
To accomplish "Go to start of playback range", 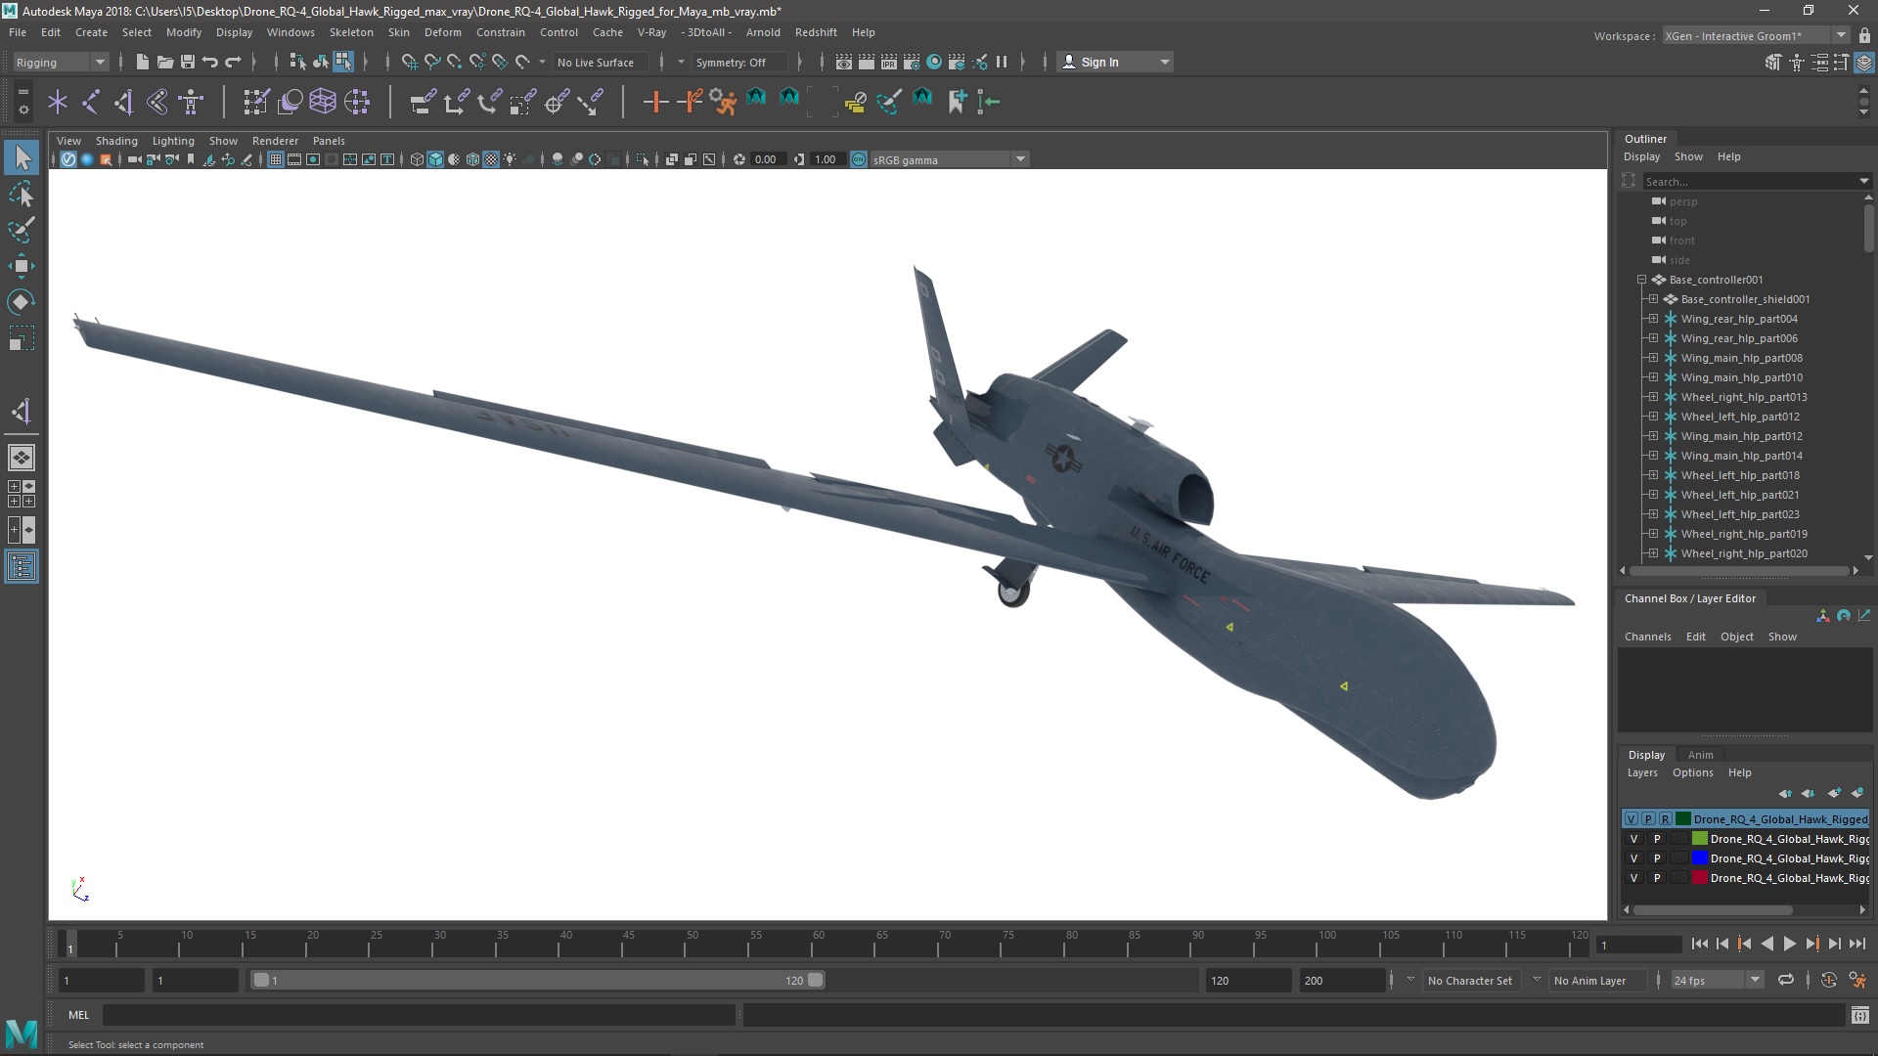I will pyautogui.click(x=1699, y=944).
